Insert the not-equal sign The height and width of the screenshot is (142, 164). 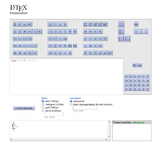click(25, 31)
